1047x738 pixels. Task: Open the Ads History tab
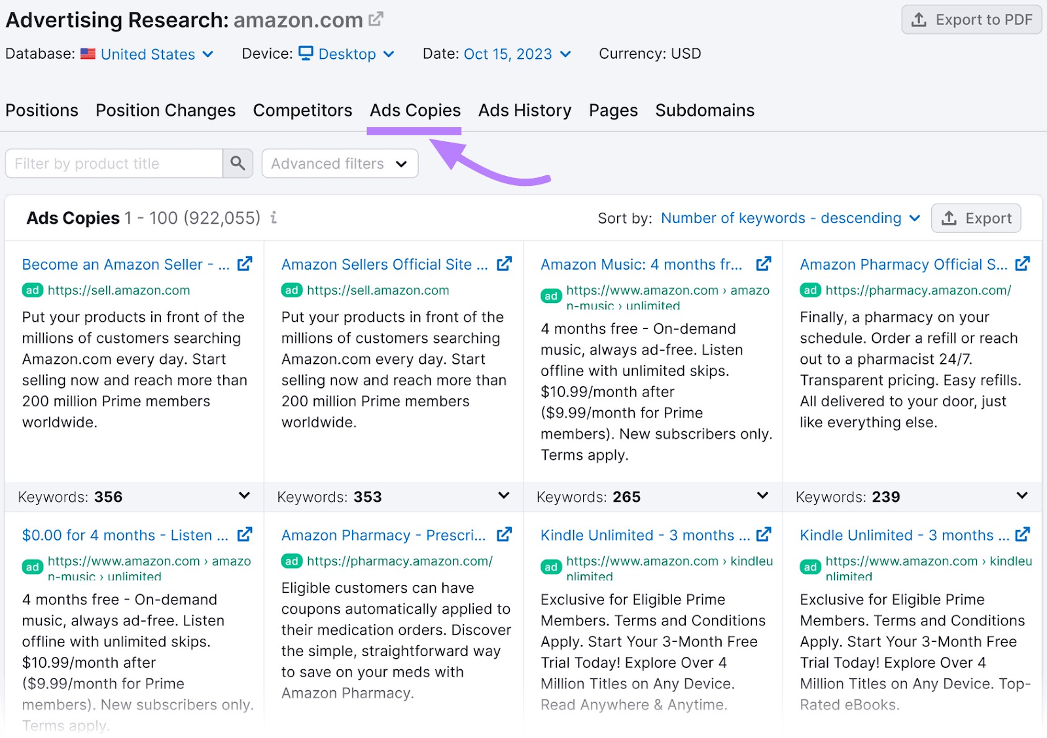tap(524, 110)
